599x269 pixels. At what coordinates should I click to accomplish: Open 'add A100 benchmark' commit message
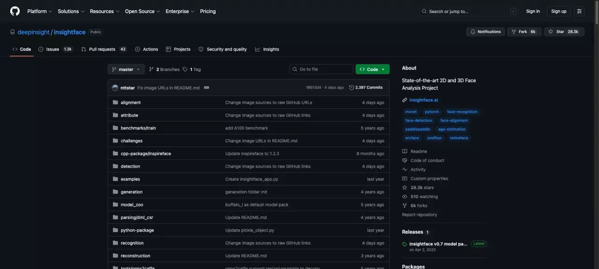click(x=247, y=128)
